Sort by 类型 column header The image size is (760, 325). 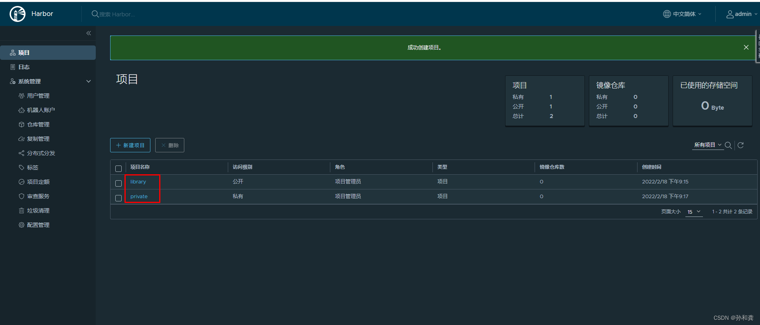point(442,167)
